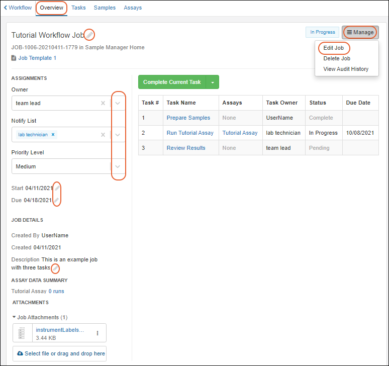Click the Job Template 1 link

pyautogui.click(x=37, y=58)
